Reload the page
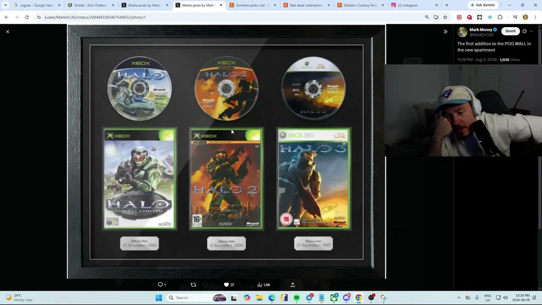This screenshot has width=542, height=305. (27, 17)
